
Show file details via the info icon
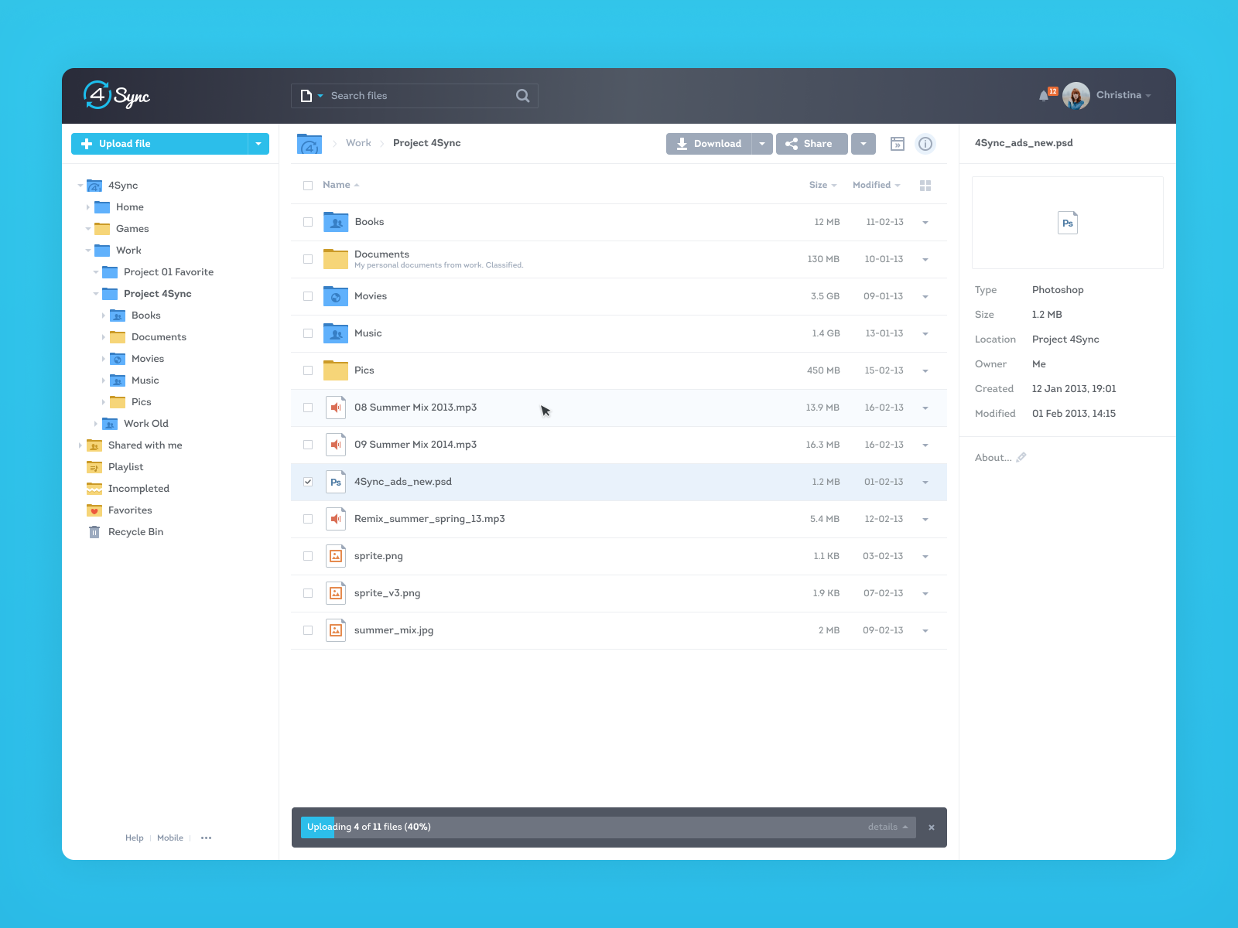(x=925, y=144)
